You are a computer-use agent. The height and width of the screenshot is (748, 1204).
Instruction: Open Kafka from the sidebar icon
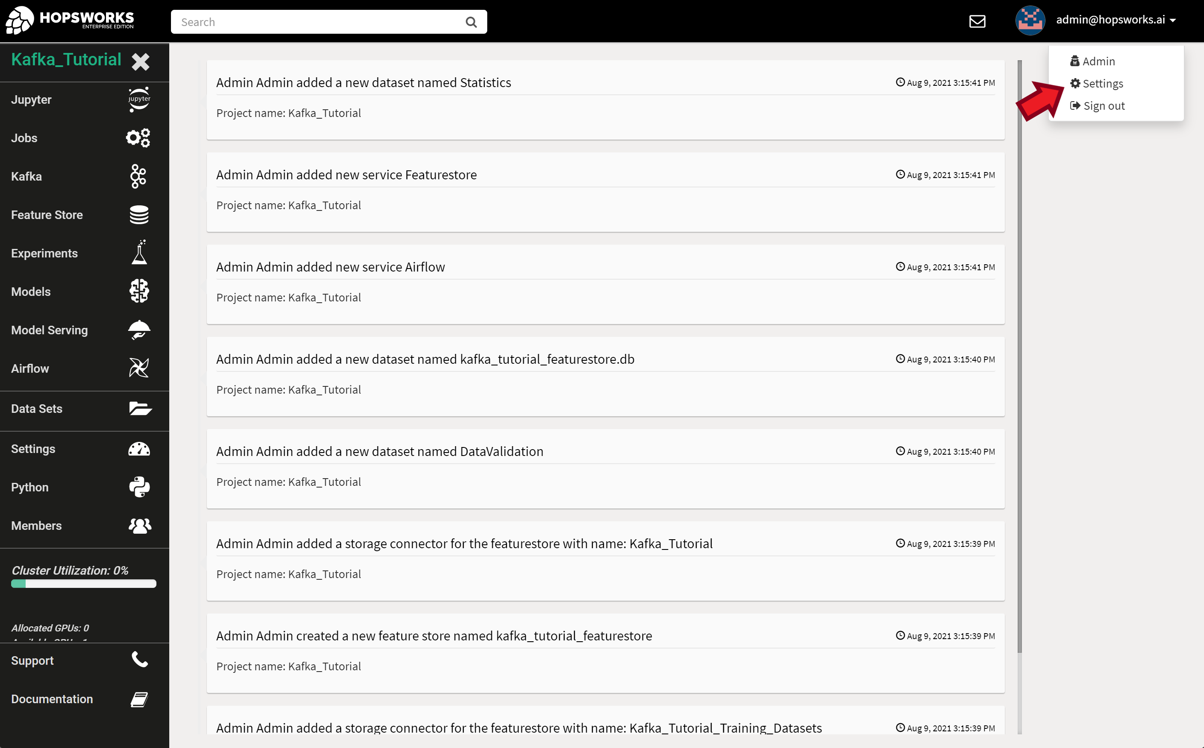pos(138,177)
